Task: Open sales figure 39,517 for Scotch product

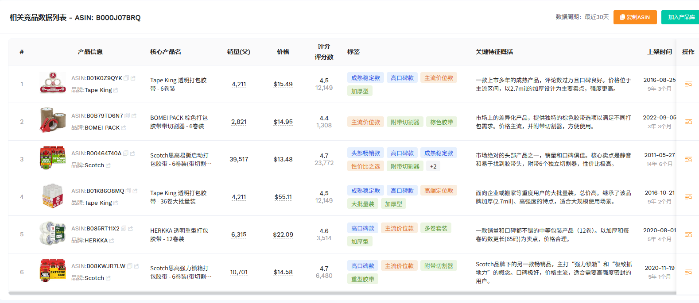Action: [x=239, y=159]
